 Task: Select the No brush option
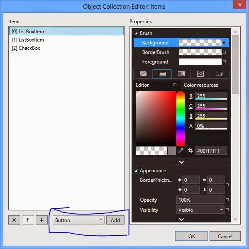tap(143, 74)
